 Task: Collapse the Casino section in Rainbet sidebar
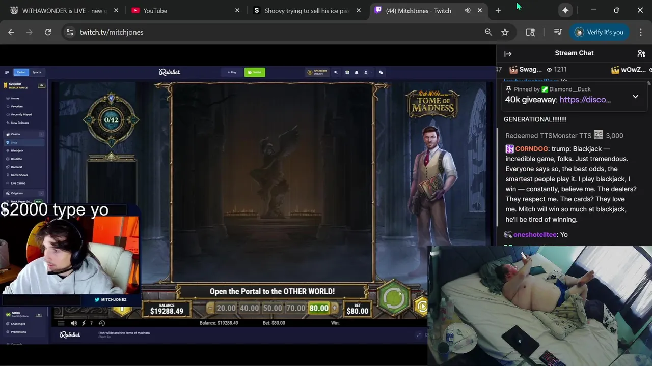[x=41, y=134]
